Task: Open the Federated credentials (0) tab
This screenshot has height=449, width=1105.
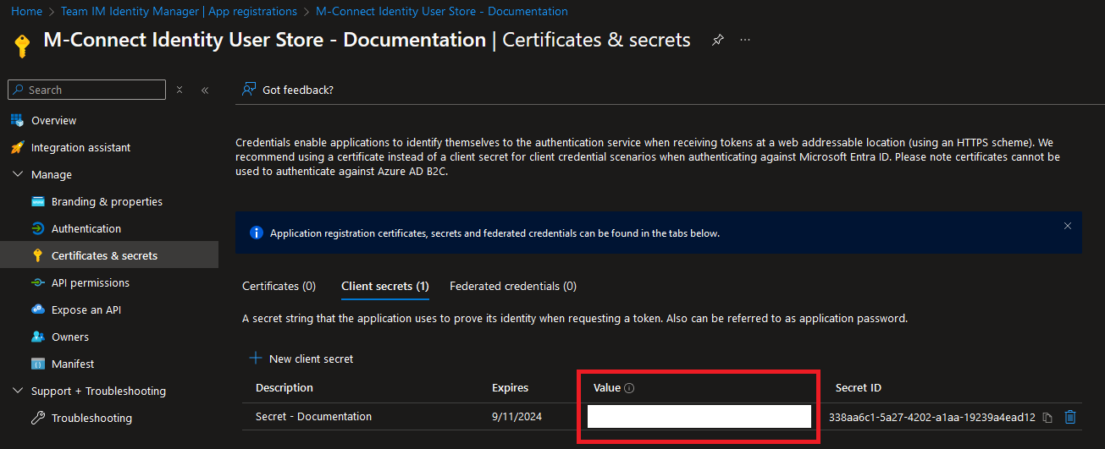Action: click(513, 286)
